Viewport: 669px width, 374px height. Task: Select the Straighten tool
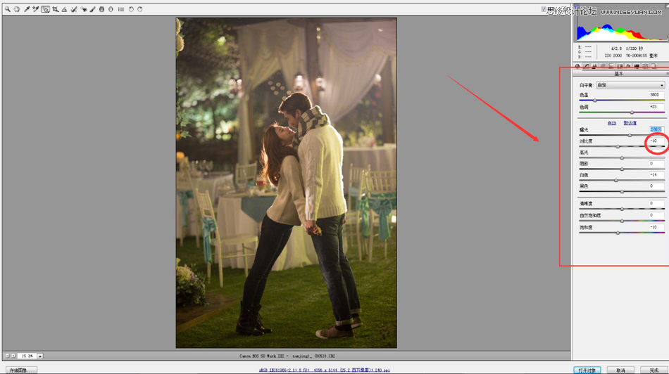pyautogui.click(x=64, y=10)
